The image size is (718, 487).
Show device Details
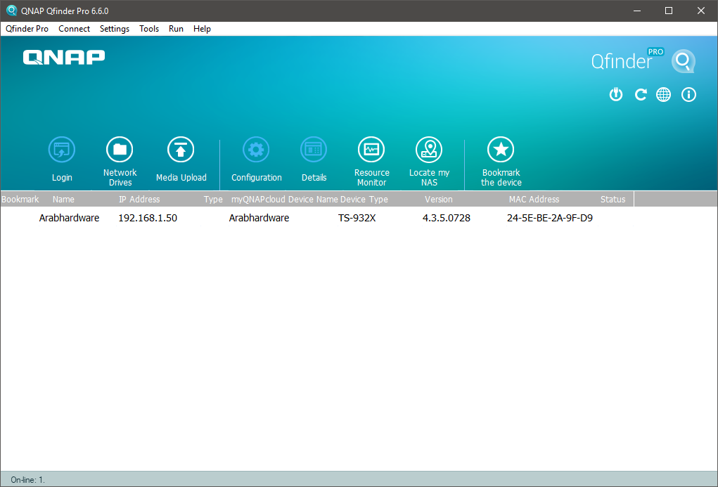(314, 150)
